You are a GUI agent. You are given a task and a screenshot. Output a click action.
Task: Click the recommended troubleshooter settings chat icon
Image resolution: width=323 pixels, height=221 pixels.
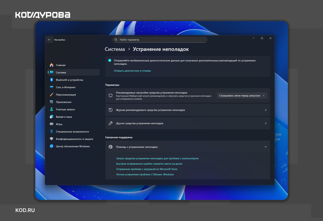(x=110, y=96)
